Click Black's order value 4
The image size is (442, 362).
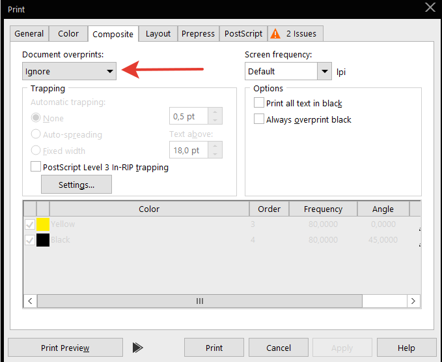coord(253,240)
